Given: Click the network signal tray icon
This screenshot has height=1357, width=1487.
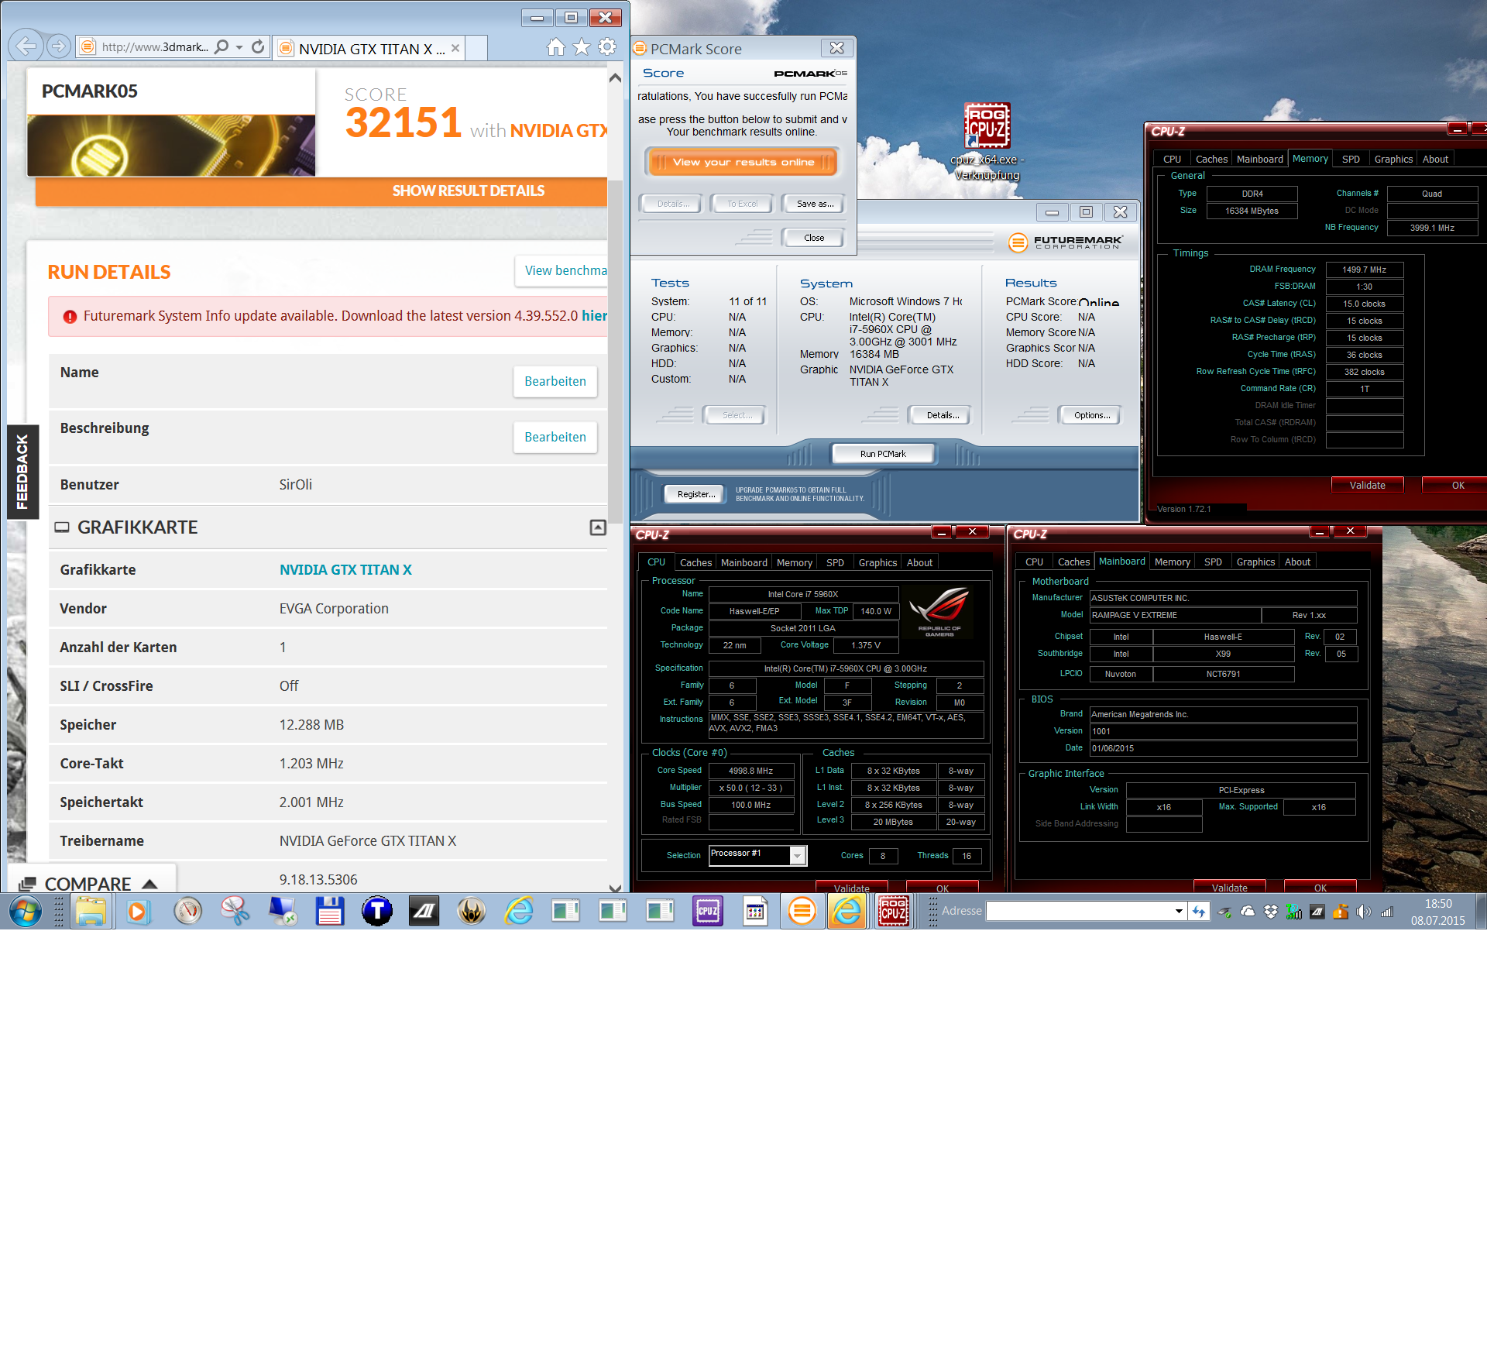Looking at the screenshot, I should tap(1387, 912).
